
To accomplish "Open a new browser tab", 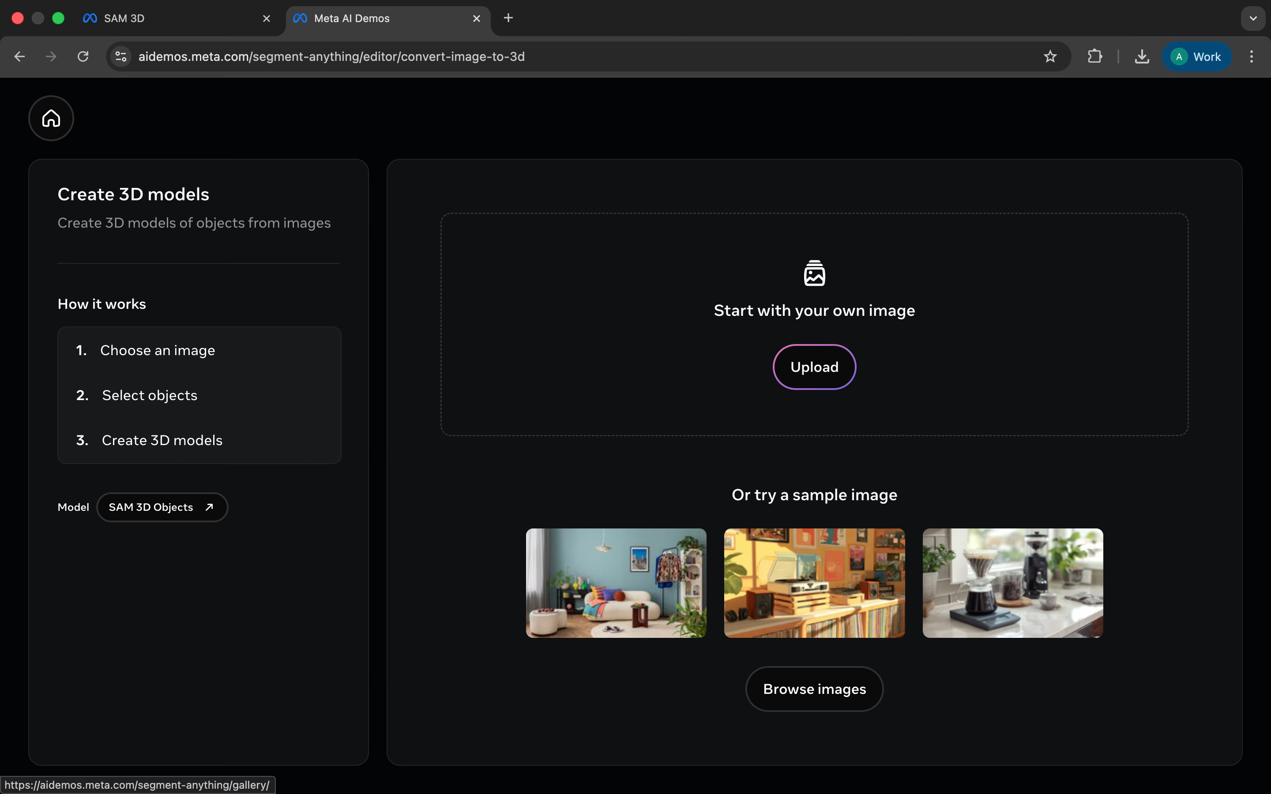I will coord(508,19).
